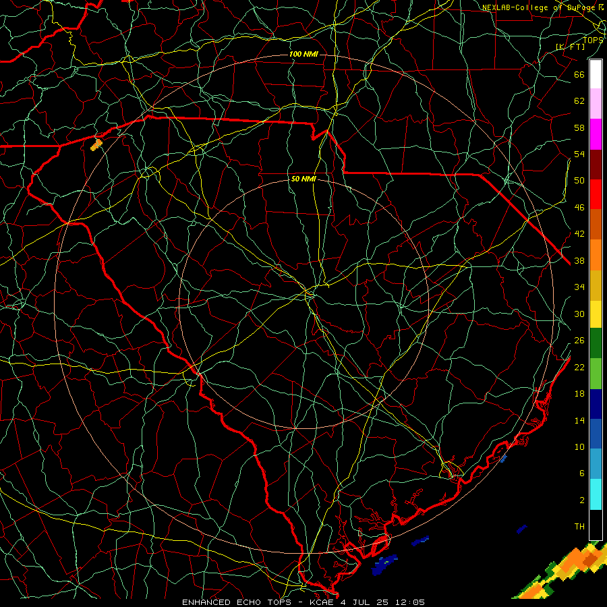Viewport: 607px width, 607px height.
Task: Click the legend value 14
Action: (579, 420)
